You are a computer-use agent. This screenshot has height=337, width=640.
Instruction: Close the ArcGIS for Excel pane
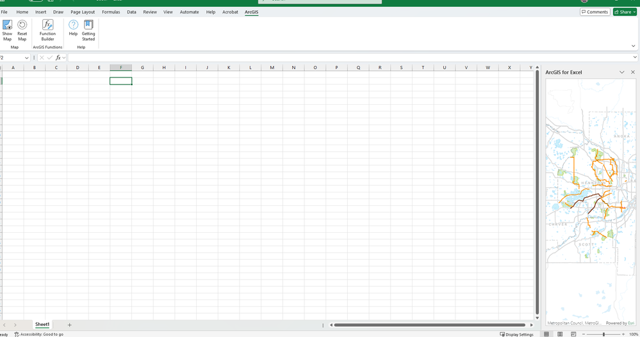click(x=633, y=72)
